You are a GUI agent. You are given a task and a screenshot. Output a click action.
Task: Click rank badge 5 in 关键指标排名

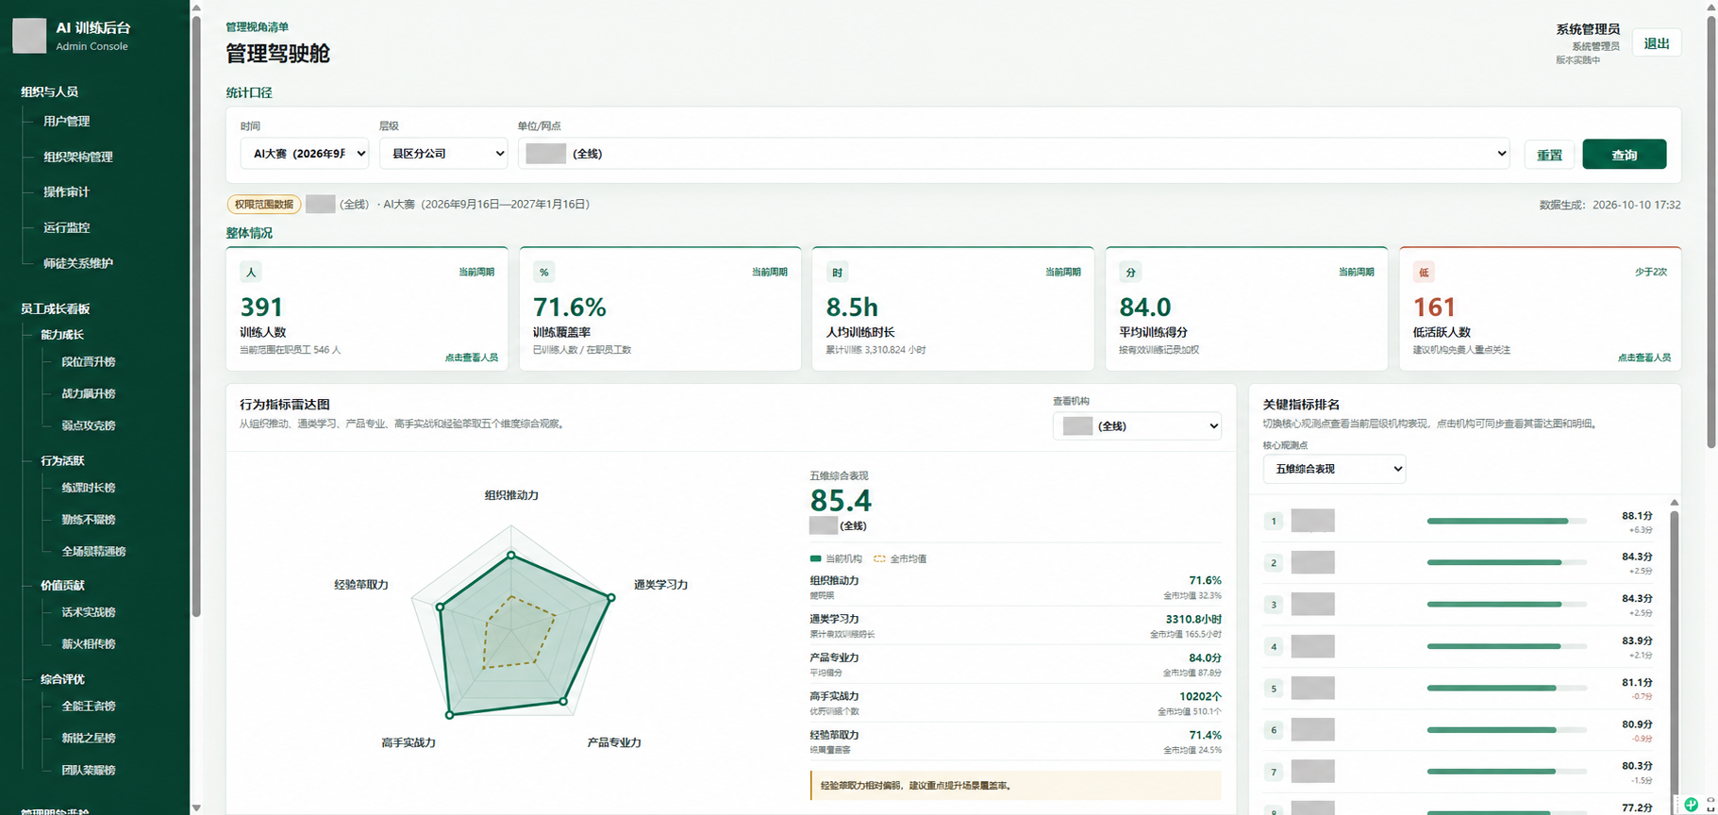tap(1274, 689)
